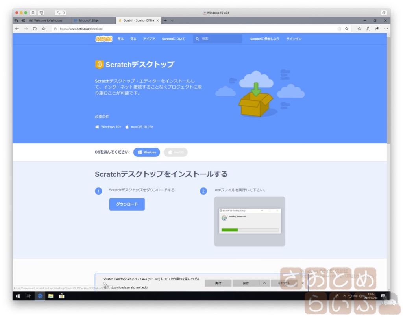This screenshot has height=317, width=403.
Task: Click the 'OSを選んでください:' label
Action: [x=112, y=152]
